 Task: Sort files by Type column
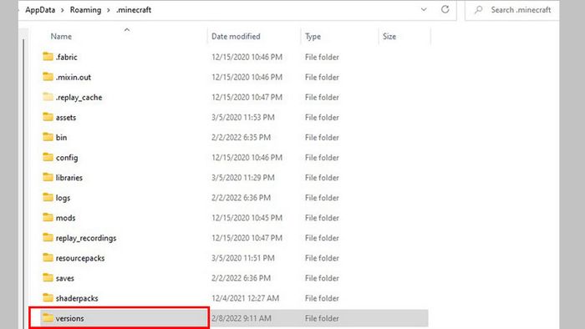313,37
